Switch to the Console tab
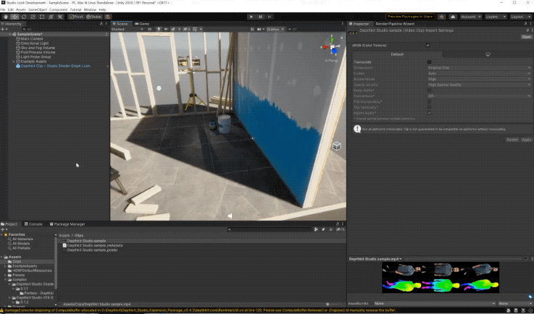The width and height of the screenshot is (534, 314). [x=33, y=224]
